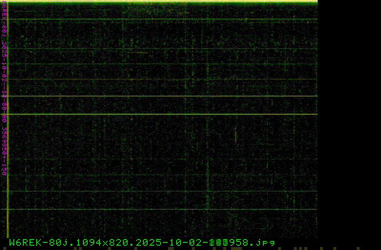The width and height of the screenshot is (381, 250).
Task: Click the dim trace just above the 14:00:00 traces
Action: pyautogui.click(x=162, y=79)
